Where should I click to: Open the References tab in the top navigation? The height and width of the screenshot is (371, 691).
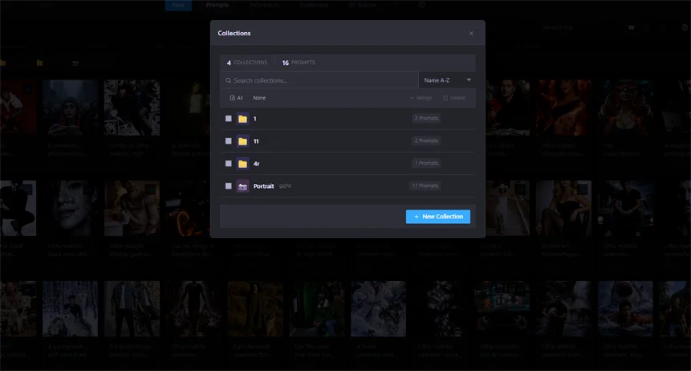click(264, 5)
